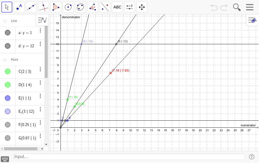The image size is (259, 163).
Task: Toggle visibility of point E(1 | 1)
Action: [8, 98]
